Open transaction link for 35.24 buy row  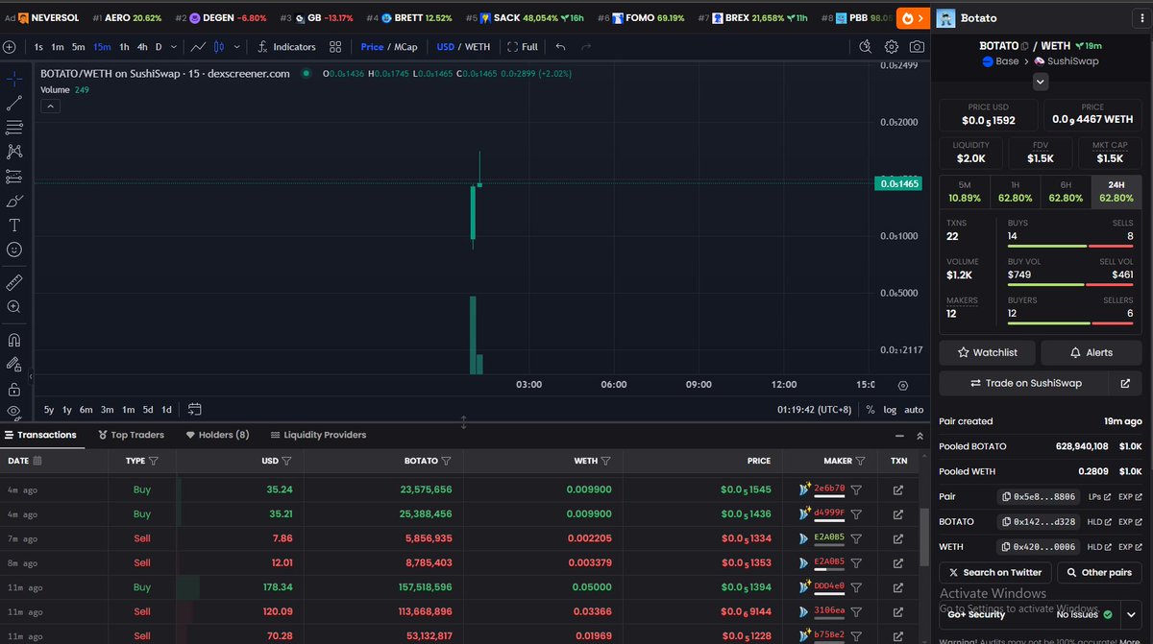[898, 489]
